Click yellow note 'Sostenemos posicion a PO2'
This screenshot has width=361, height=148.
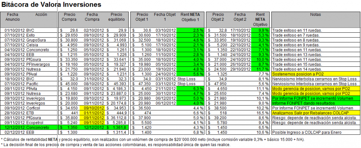pos(316,74)
